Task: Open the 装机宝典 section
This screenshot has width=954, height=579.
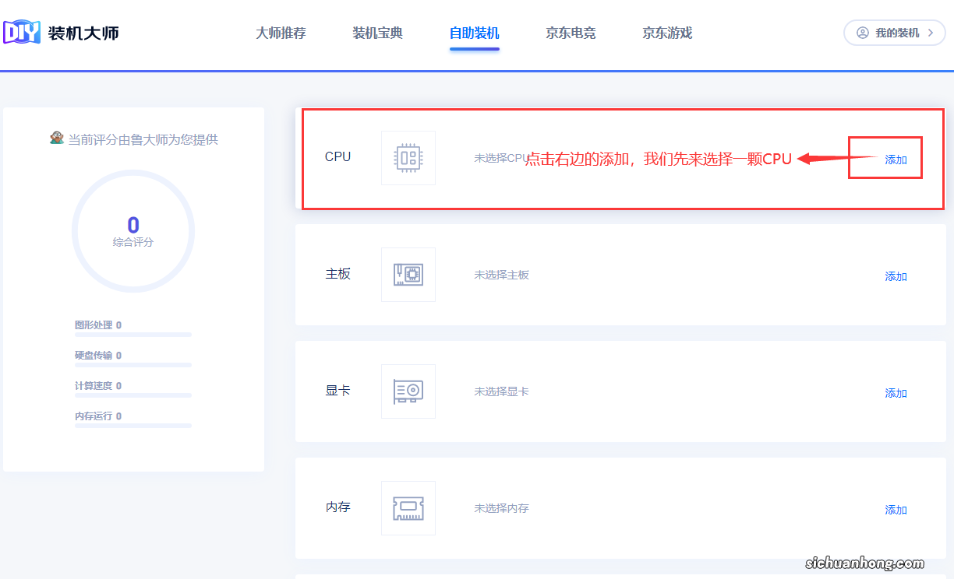Action: coord(376,33)
